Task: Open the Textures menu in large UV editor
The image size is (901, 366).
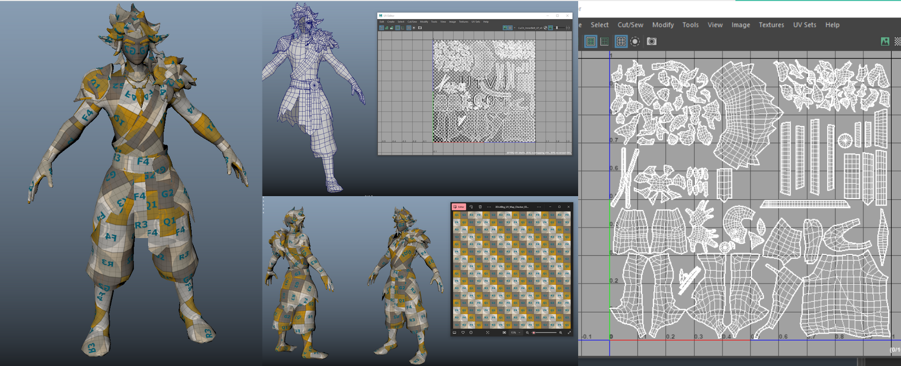Action: (x=771, y=25)
